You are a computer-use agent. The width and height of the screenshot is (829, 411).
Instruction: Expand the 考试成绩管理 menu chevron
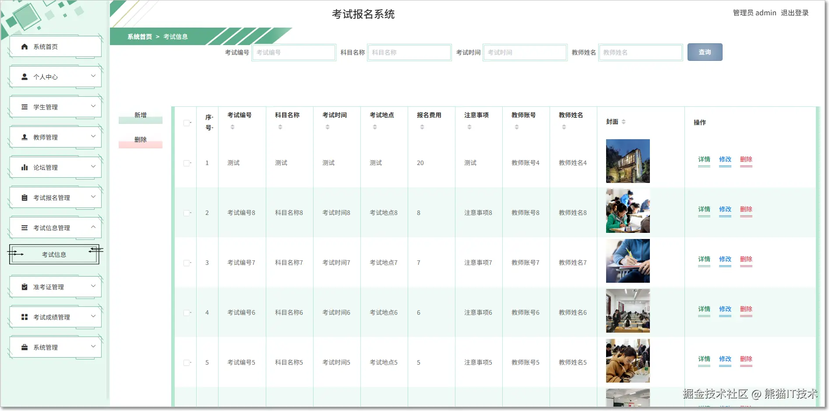coord(93,316)
